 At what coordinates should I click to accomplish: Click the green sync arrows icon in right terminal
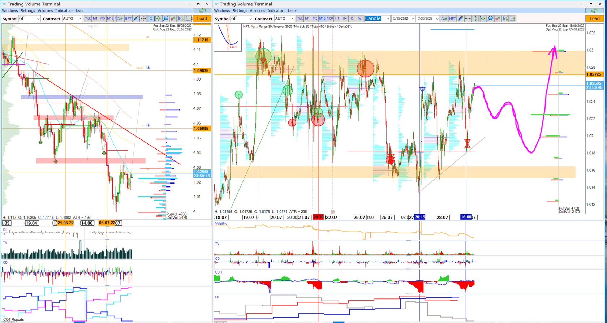[595, 10]
